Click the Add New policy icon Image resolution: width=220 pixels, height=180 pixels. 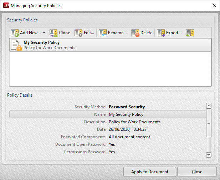coord(15,33)
